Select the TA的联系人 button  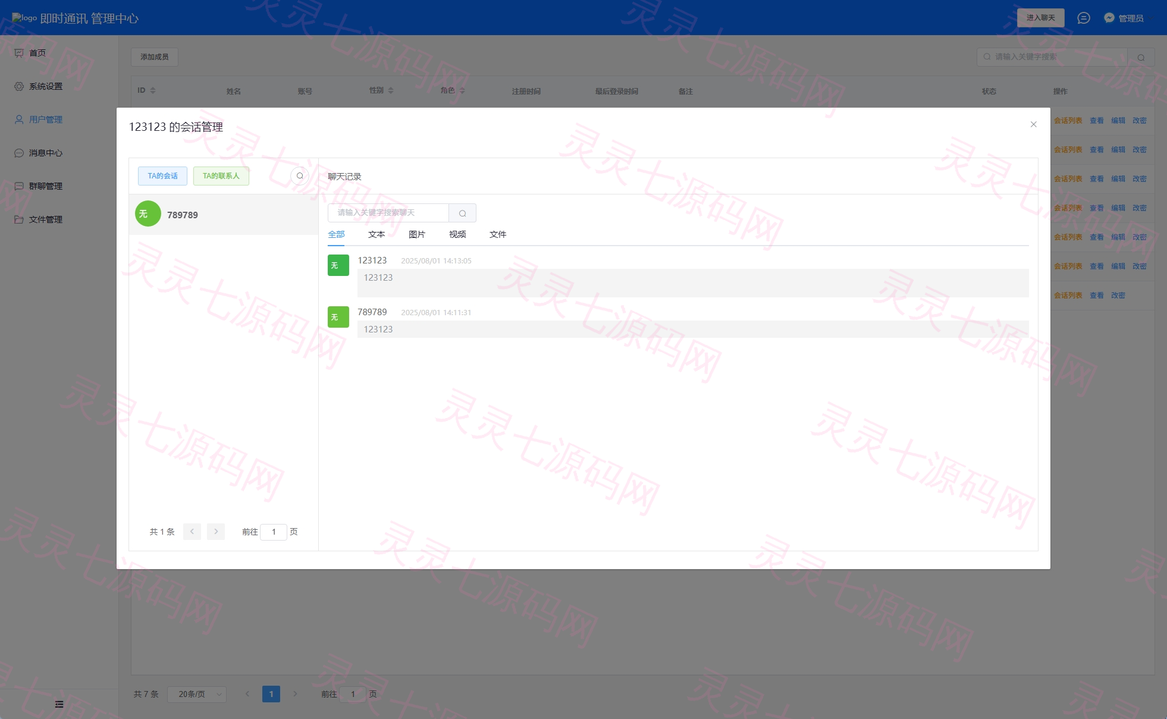click(221, 176)
